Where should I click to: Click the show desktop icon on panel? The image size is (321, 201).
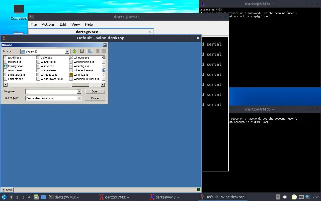(x=43, y=197)
